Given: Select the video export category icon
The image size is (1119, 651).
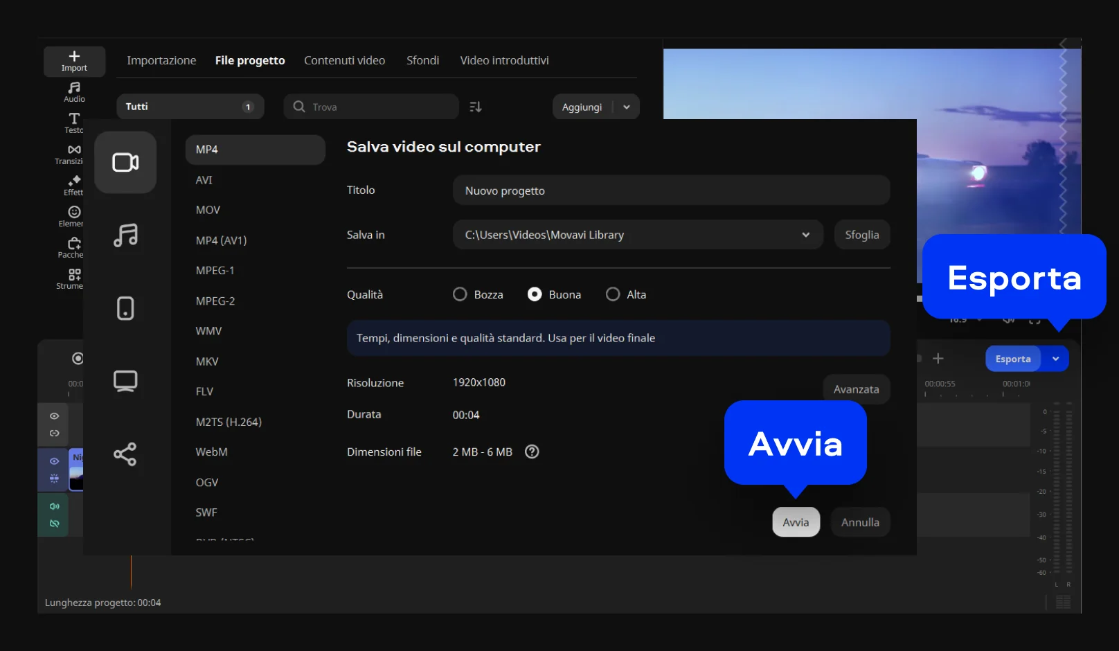Looking at the screenshot, I should (x=125, y=163).
